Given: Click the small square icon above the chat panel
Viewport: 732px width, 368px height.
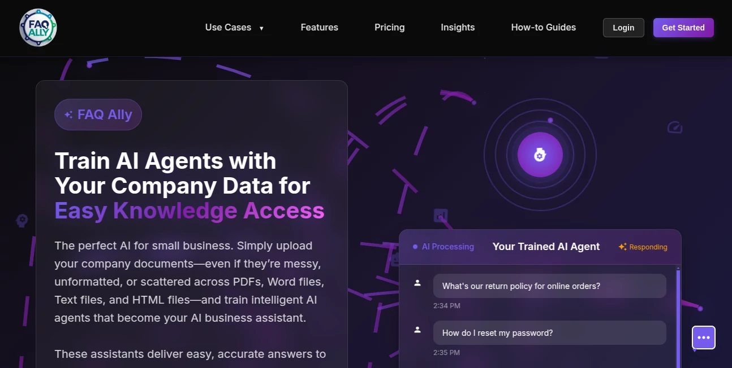Looking at the screenshot, I should 441,216.
